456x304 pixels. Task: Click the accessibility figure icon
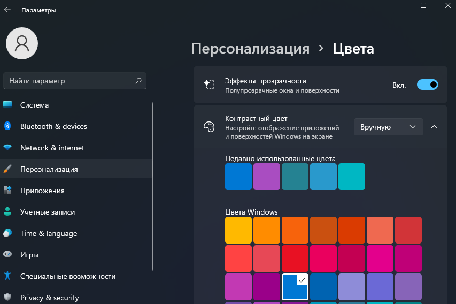click(7, 276)
